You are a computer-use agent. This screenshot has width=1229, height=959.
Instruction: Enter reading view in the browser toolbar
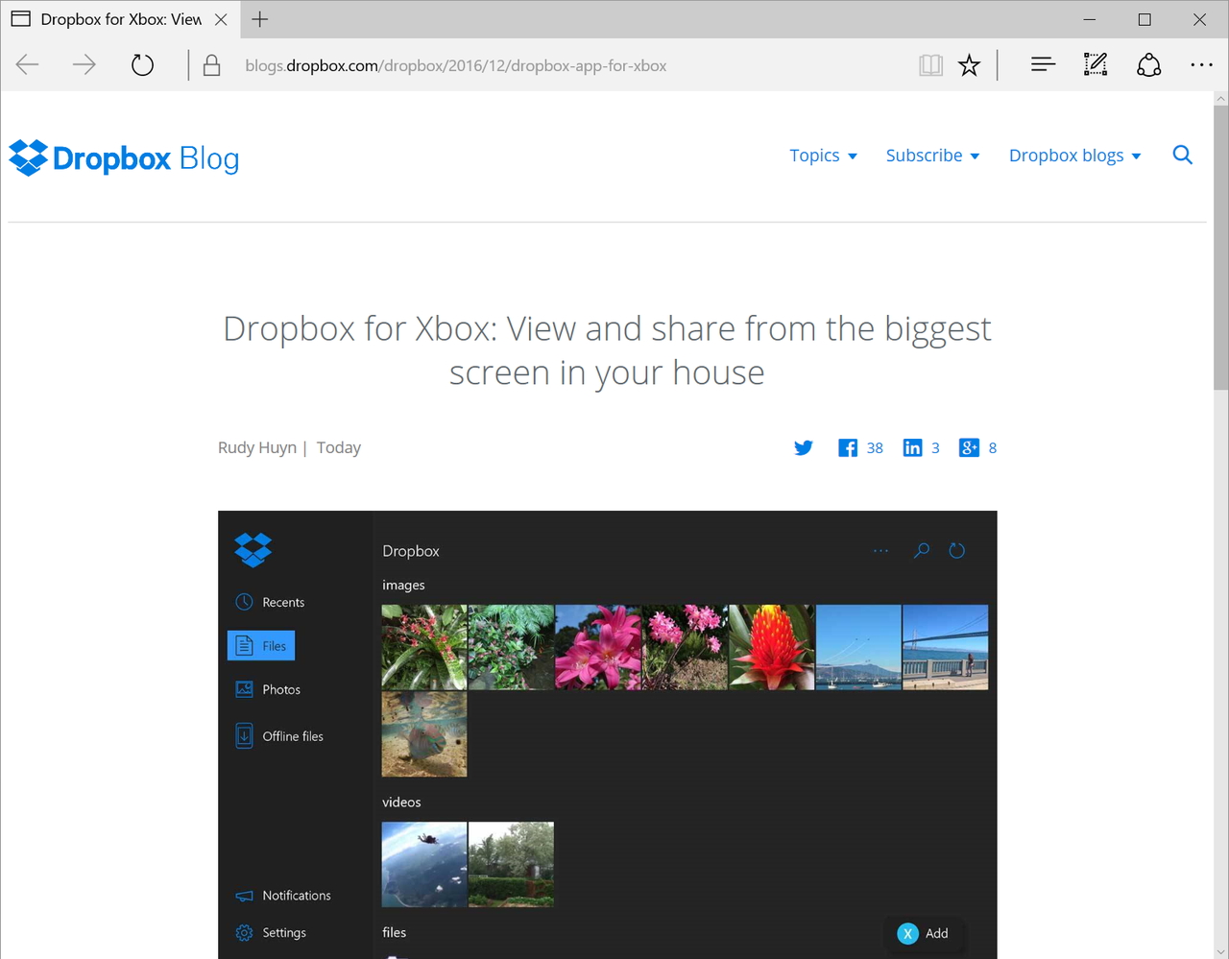click(929, 64)
